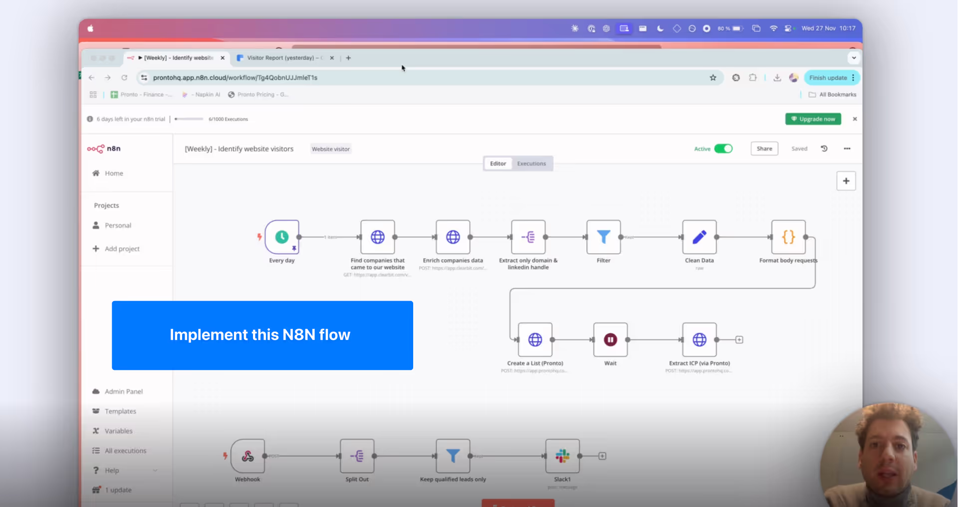Expand the browser tab search dropdown
Viewport: 958px width, 507px height.
pos(854,58)
